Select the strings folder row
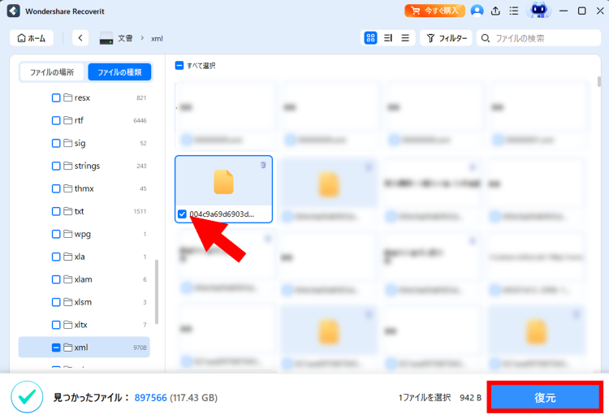 [x=84, y=166]
